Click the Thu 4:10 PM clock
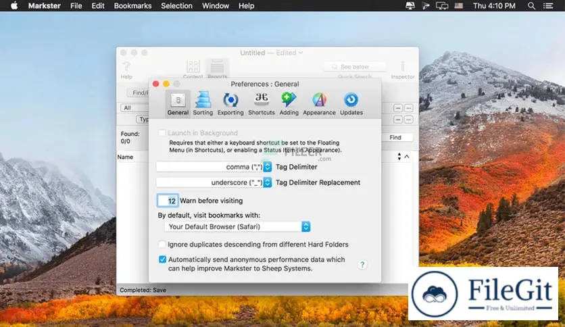565x327 pixels. (494, 6)
